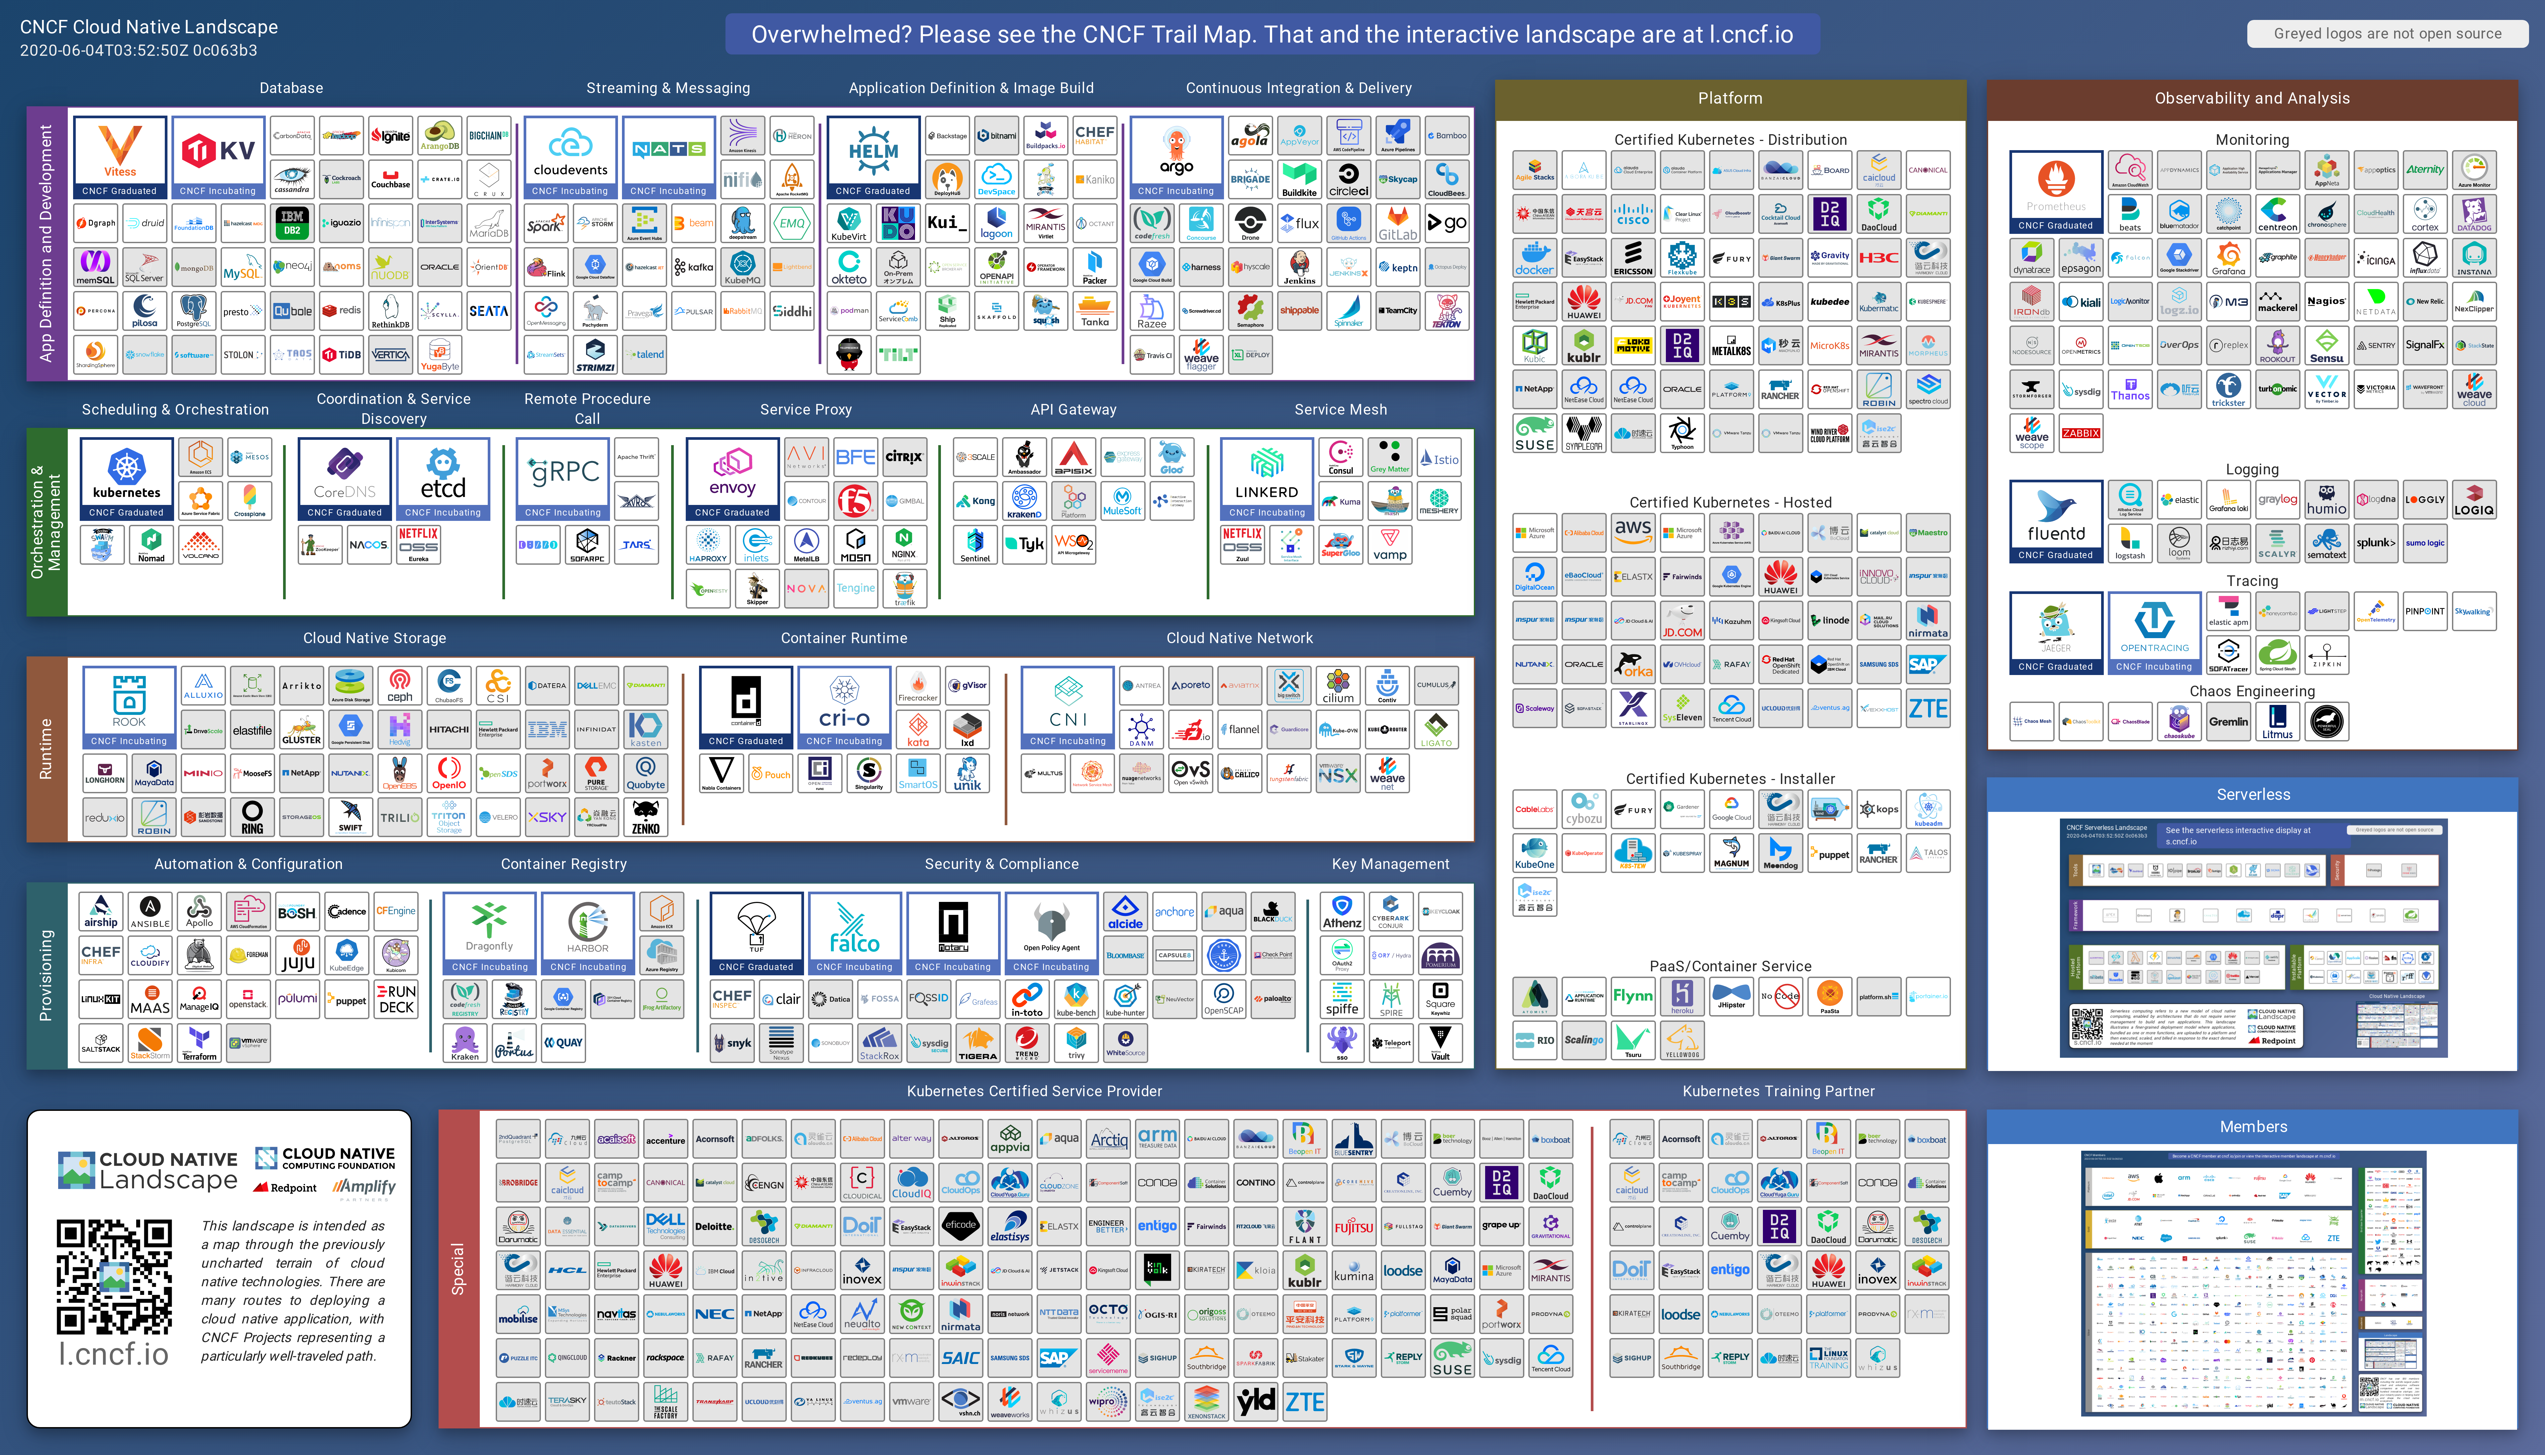Open the Vitess CNCF Graduated logo card
Screen dimensions: 2545x1455
tap(120, 157)
